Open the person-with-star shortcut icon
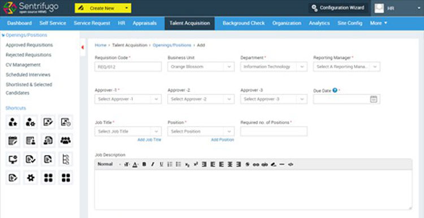424x218 pixels. (12, 122)
